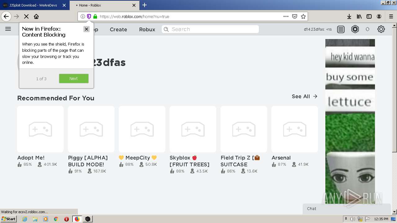Open the Adopt Me! game thumbnail
This screenshot has height=223, width=397.
coord(40,129)
